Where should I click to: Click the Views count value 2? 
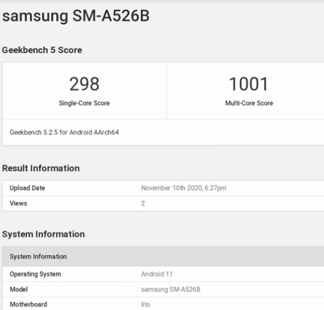[x=143, y=204]
